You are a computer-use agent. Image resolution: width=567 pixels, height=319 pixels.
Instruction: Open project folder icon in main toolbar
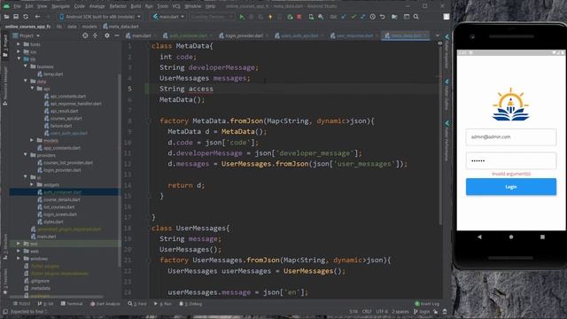6,17
